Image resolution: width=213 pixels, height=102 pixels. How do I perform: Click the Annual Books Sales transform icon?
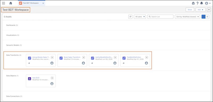[30, 58]
